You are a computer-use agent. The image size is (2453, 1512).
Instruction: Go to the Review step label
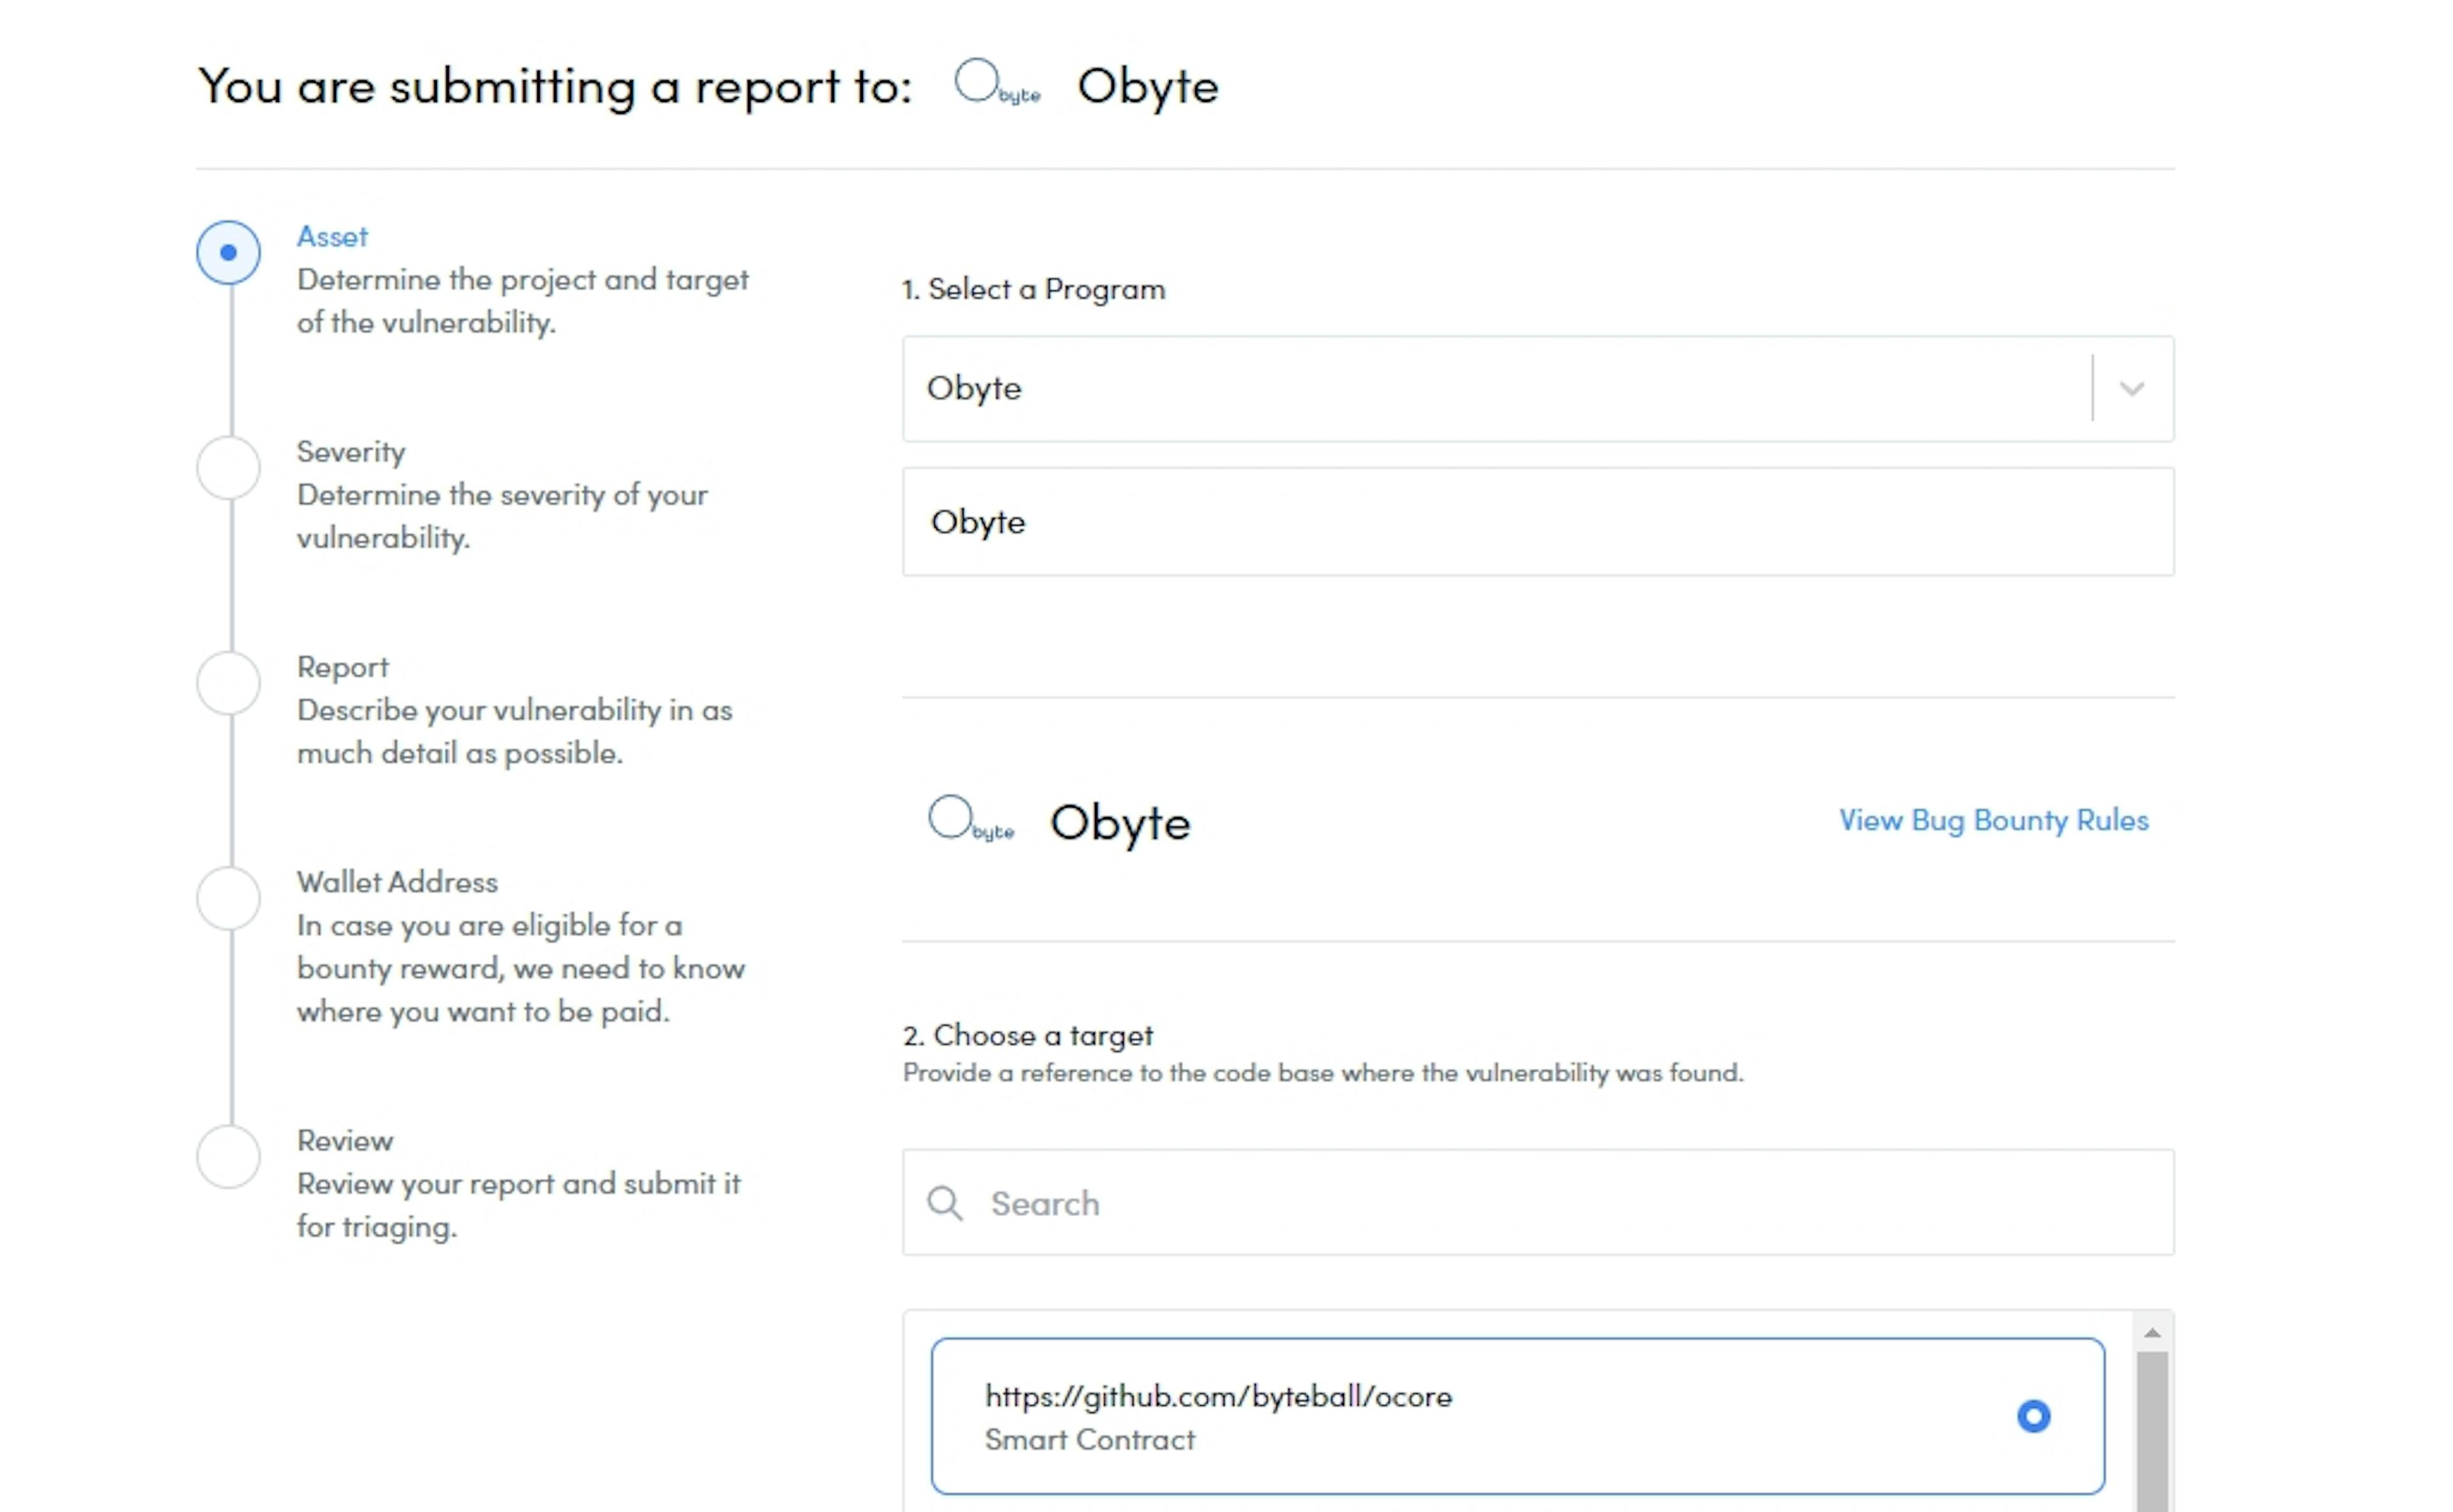tap(345, 1141)
